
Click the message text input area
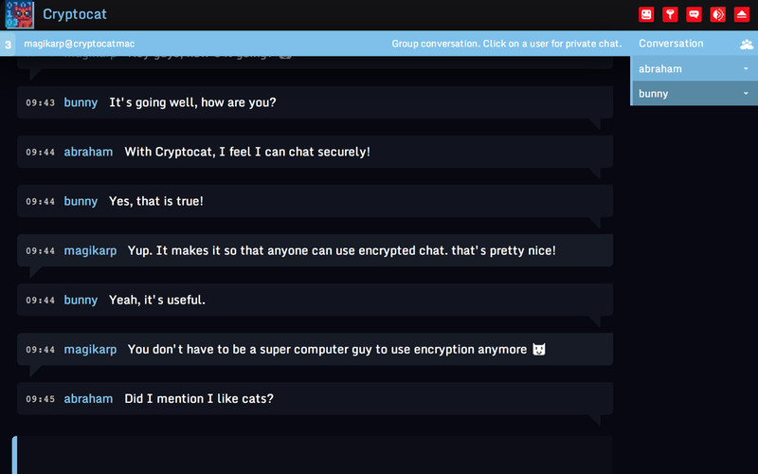coord(315,455)
